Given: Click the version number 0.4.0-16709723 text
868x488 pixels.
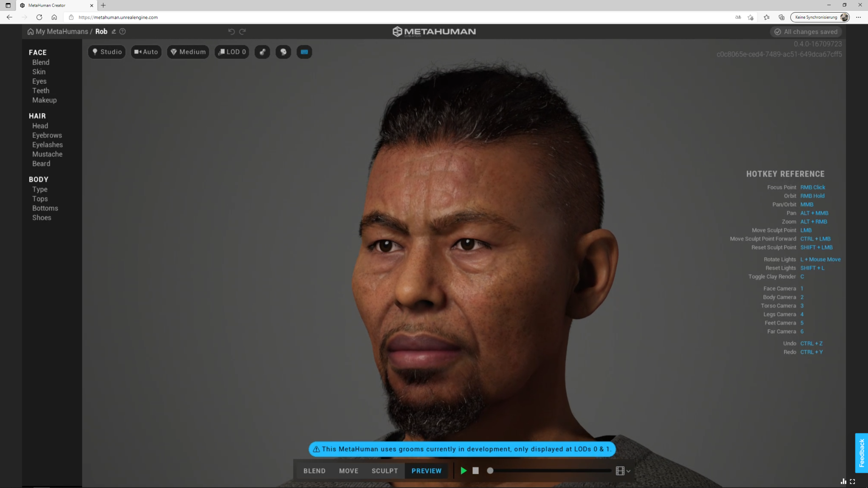Looking at the screenshot, I should [818, 44].
